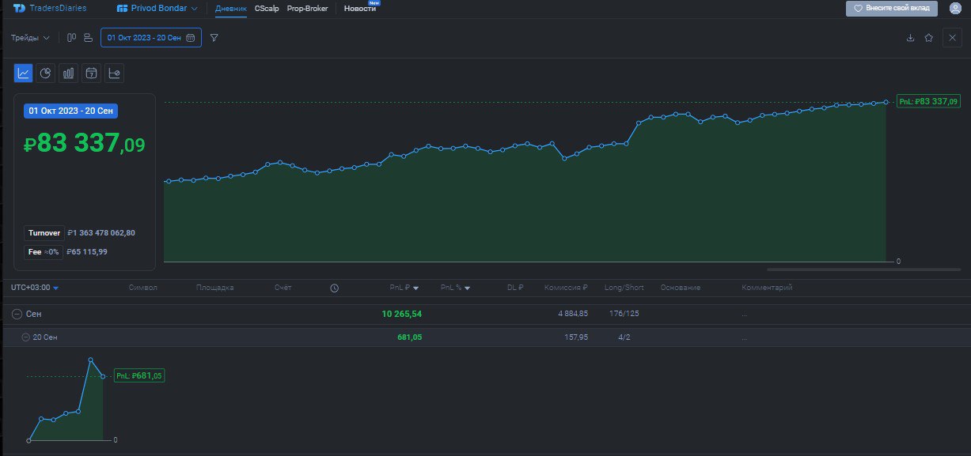
Task: Click the PnL: ₽681,05 mini chart label
Action: point(139,376)
